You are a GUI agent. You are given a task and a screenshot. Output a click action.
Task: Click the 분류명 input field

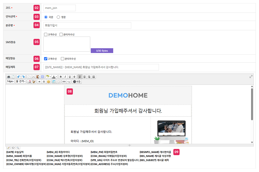point(87,25)
